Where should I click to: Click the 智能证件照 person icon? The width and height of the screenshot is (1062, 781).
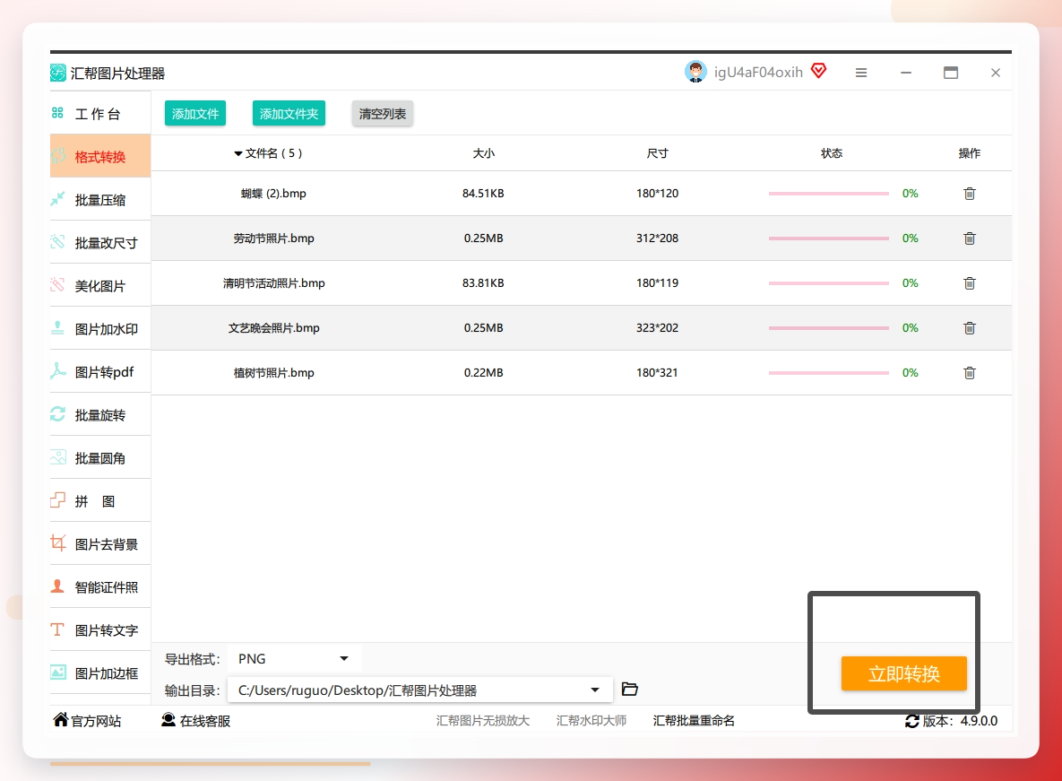point(57,586)
